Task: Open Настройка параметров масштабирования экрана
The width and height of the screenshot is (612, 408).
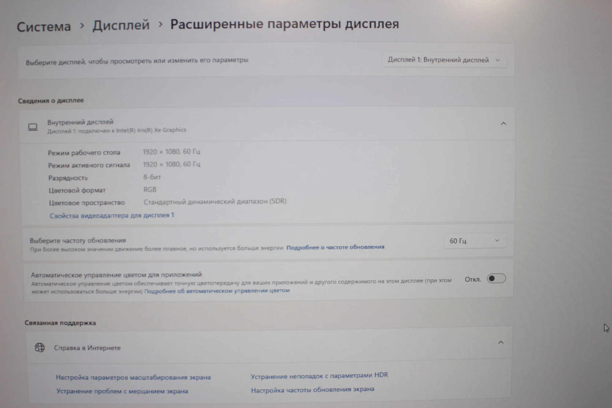Action: 133,377
